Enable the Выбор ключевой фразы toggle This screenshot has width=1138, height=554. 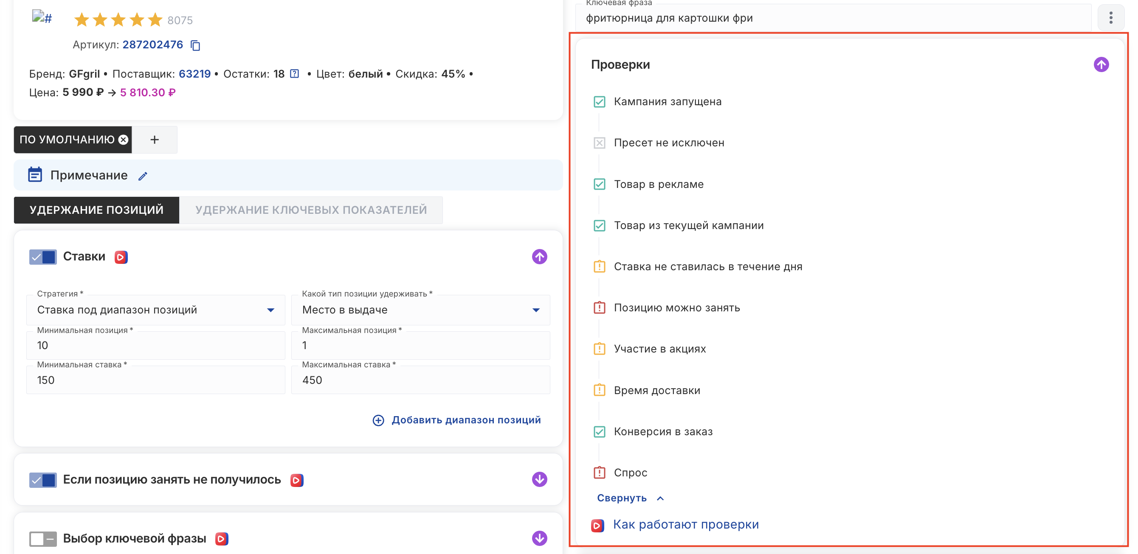[43, 539]
